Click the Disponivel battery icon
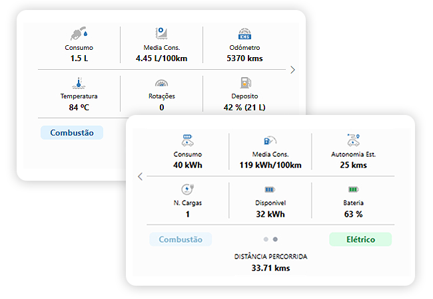The image size is (433, 299). click(270, 189)
